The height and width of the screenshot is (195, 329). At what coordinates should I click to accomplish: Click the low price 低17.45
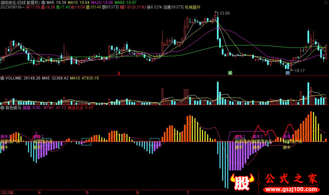click(x=63, y=7)
